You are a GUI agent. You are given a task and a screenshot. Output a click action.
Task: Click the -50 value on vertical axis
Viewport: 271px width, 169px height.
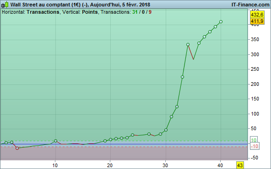[255, 158]
